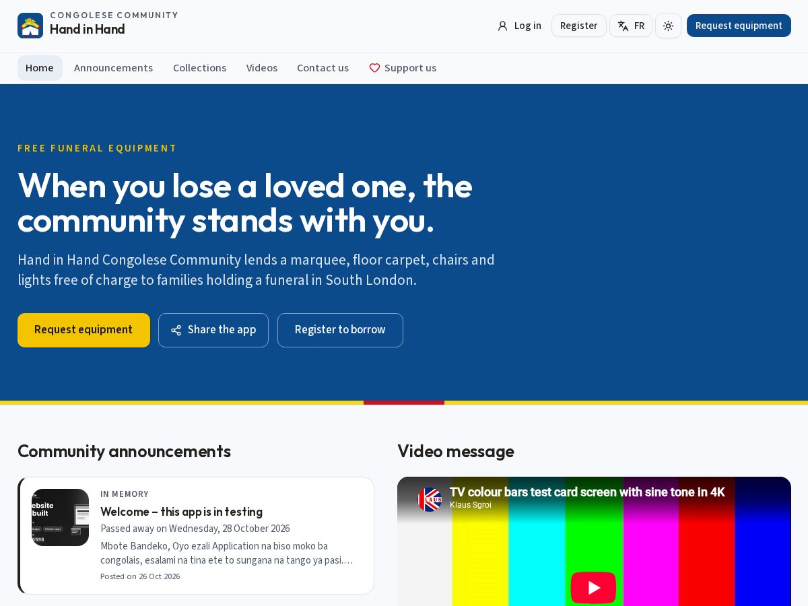Click the yellow Request equipment button

click(83, 330)
